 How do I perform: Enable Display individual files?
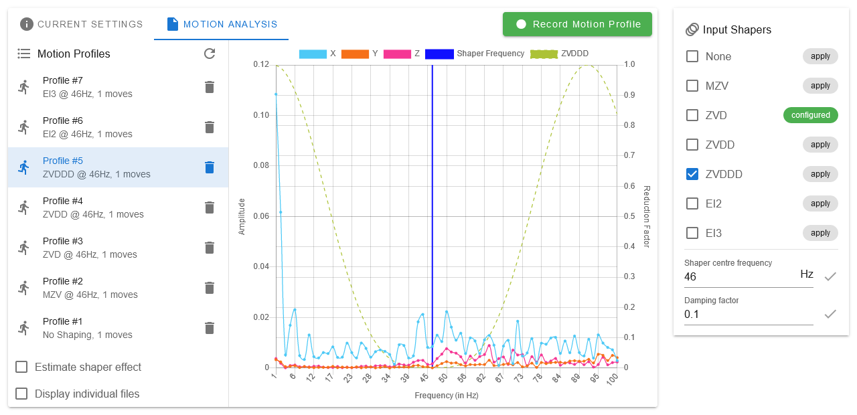pos(21,394)
